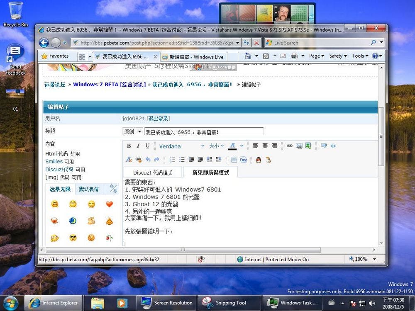Switch to Discuz! 代码模式 editor tab
415x311 pixels.
tap(153, 173)
